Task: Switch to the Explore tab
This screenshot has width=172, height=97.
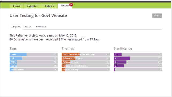Action: (28, 27)
